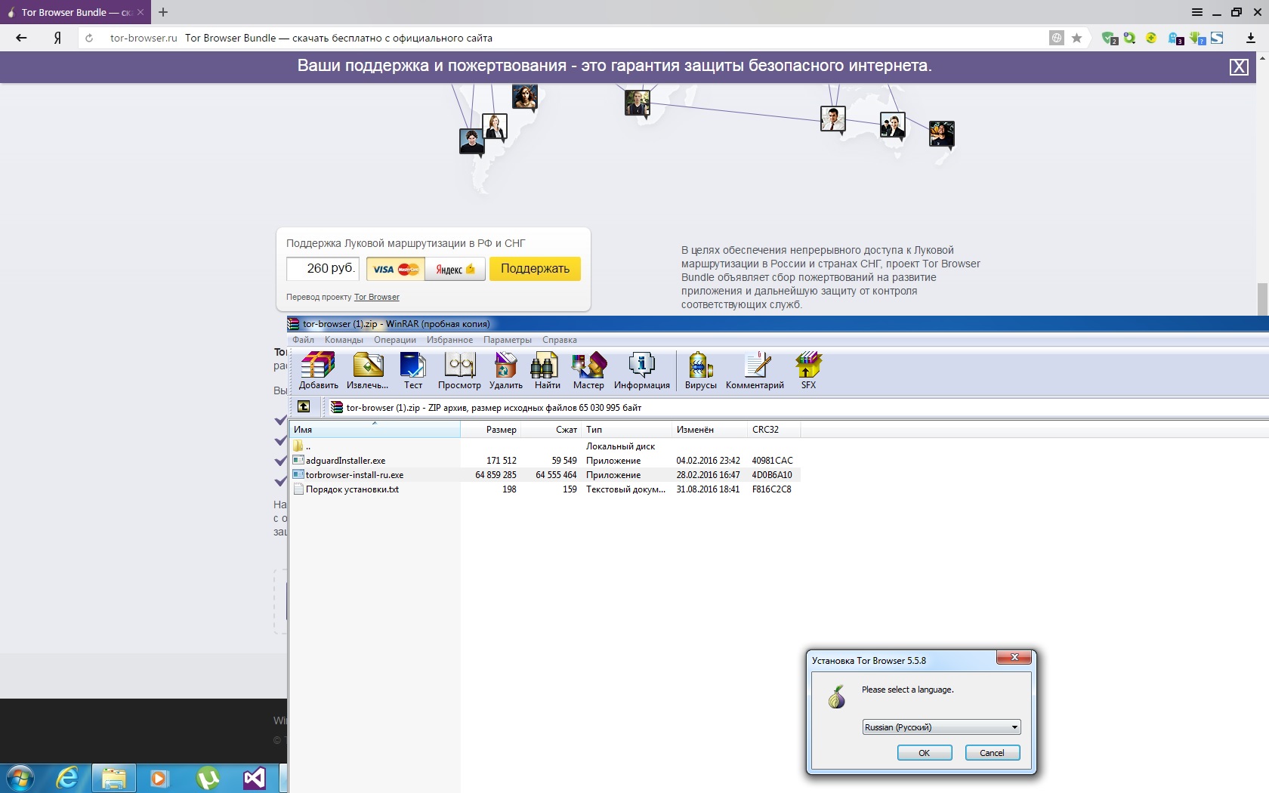This screenshot has height=793, width=1269.
Task: Open the Файл menu in WinRAR
Action: 303,340
